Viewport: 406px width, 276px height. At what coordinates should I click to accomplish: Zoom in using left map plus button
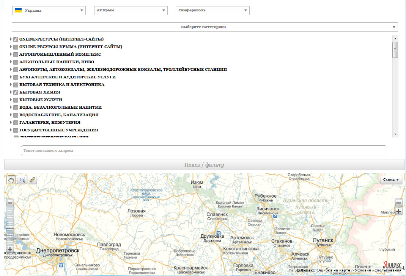(x=10, y=249)
